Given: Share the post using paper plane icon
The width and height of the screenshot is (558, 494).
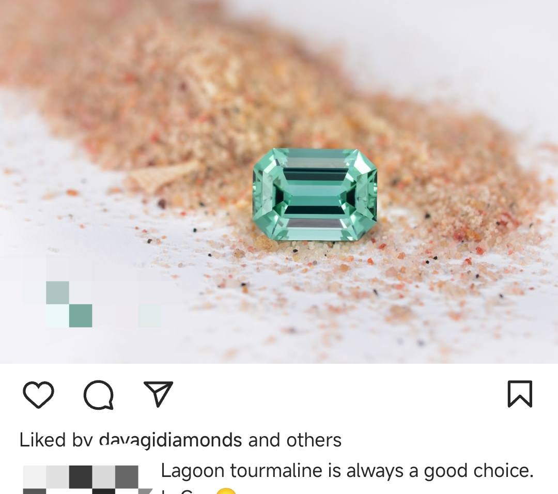Looking at the screenshot, I should tap(159, 394).
